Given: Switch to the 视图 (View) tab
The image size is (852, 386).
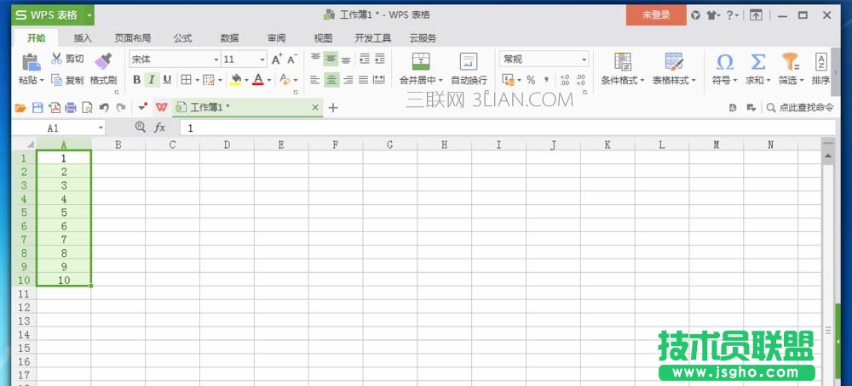Looking at the screenshot, I should pos(323,38).
